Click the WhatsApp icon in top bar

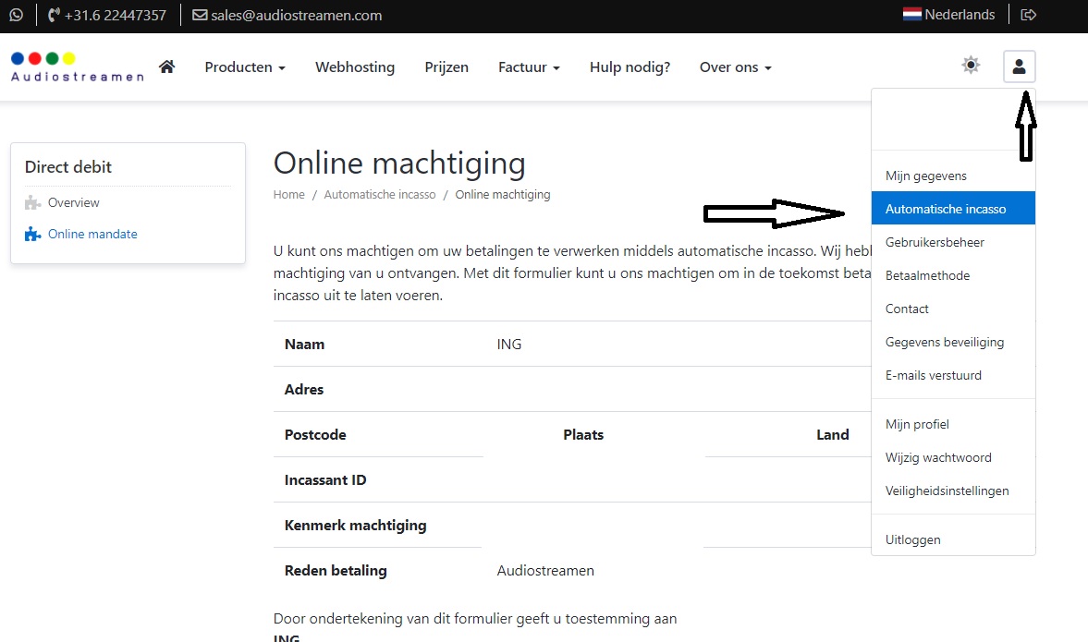pyautogui.click(x=16, y=15)
